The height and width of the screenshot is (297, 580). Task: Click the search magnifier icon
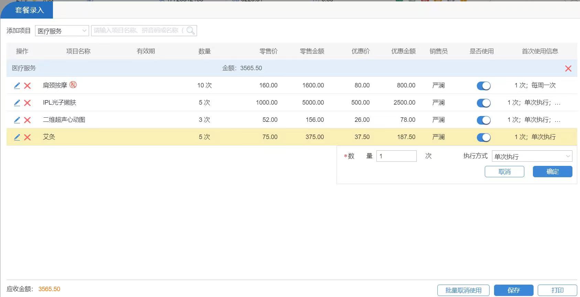[190, 31]
